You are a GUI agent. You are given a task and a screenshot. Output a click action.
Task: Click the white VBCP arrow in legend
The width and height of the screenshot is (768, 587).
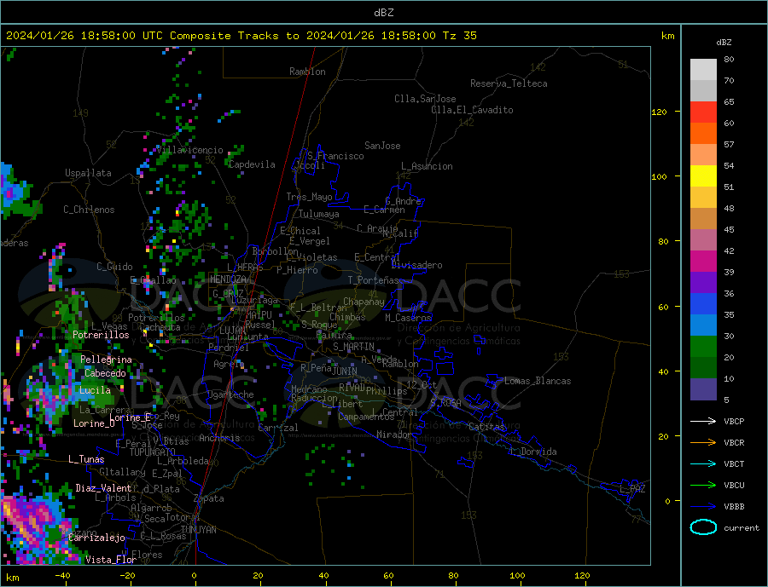click(704, 421)
